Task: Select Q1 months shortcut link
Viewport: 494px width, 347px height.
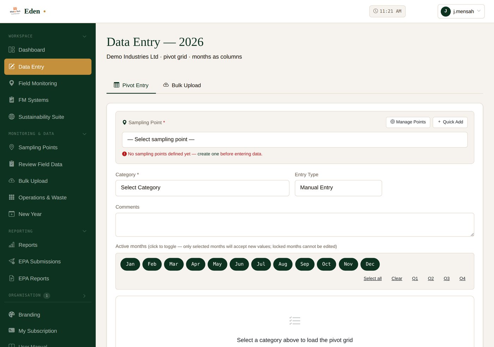Action: click(x=415, y=279)
